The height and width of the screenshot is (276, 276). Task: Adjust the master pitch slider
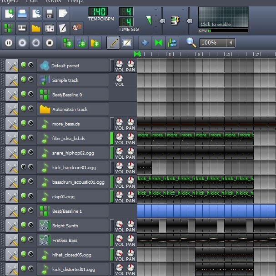point(190,21)
